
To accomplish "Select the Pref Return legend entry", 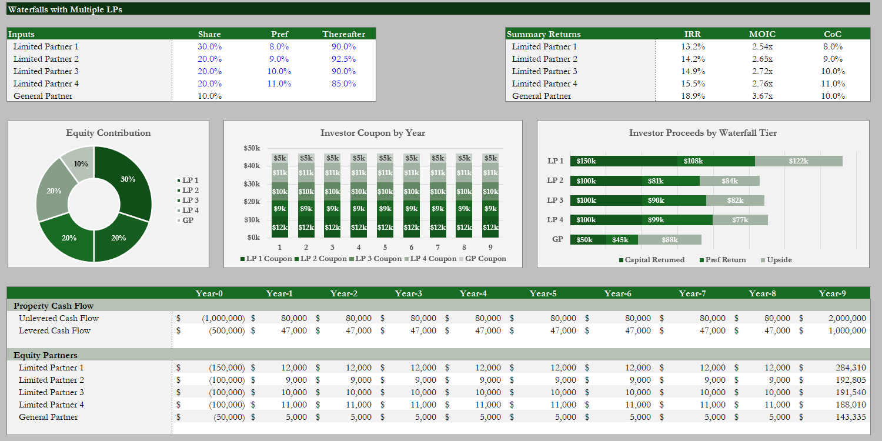I will coord(722,260).
